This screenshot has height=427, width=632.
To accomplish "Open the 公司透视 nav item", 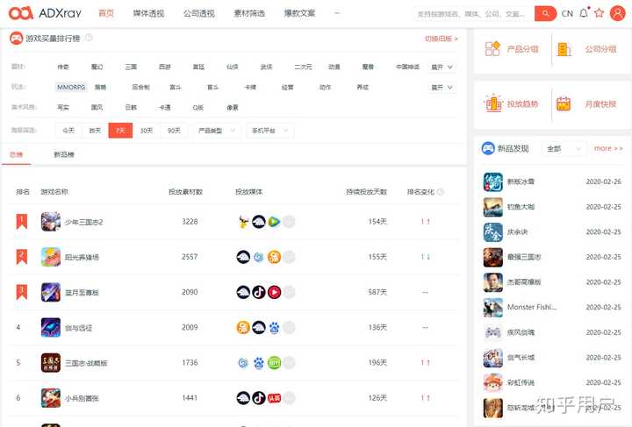I will tap(199, 13).
